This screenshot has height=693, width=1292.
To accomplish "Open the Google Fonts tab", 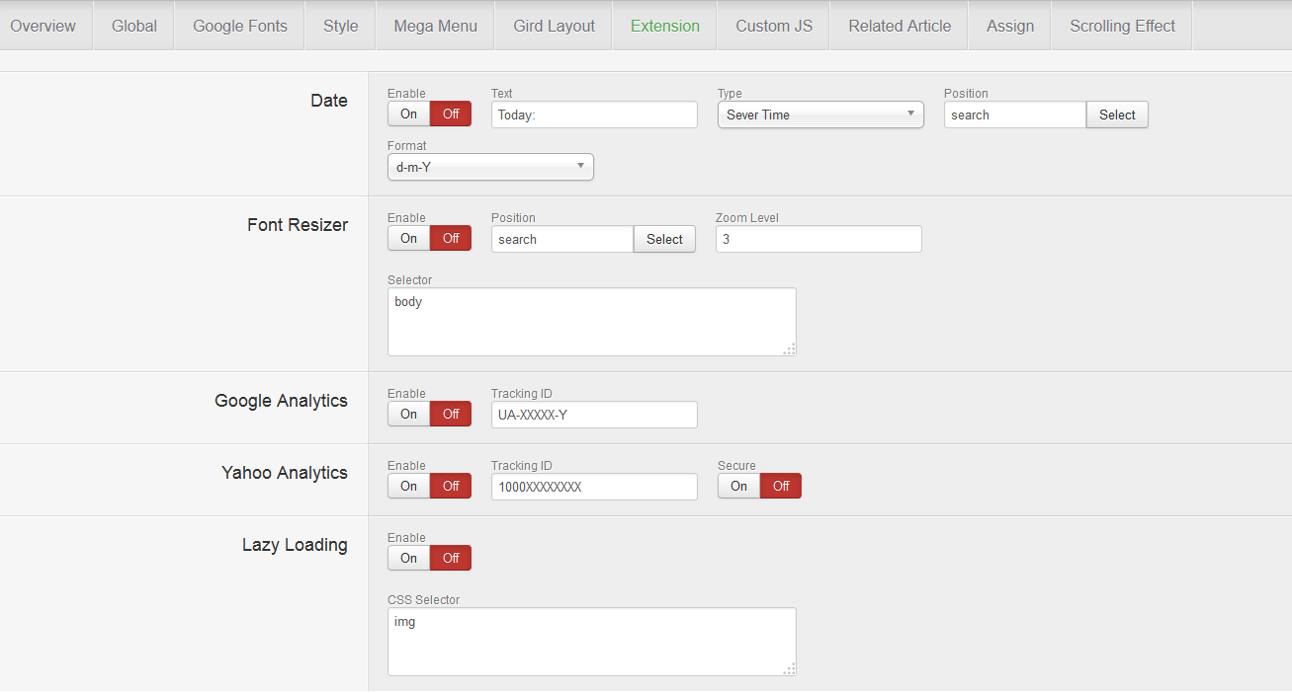I will [x=240, y=26].
